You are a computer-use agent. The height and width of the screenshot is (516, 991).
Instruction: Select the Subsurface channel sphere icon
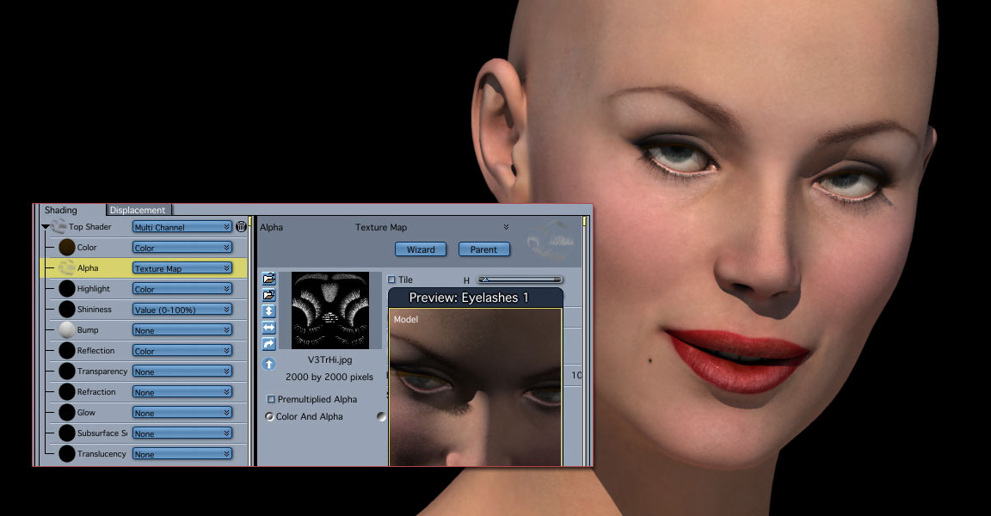click(67, 433)
